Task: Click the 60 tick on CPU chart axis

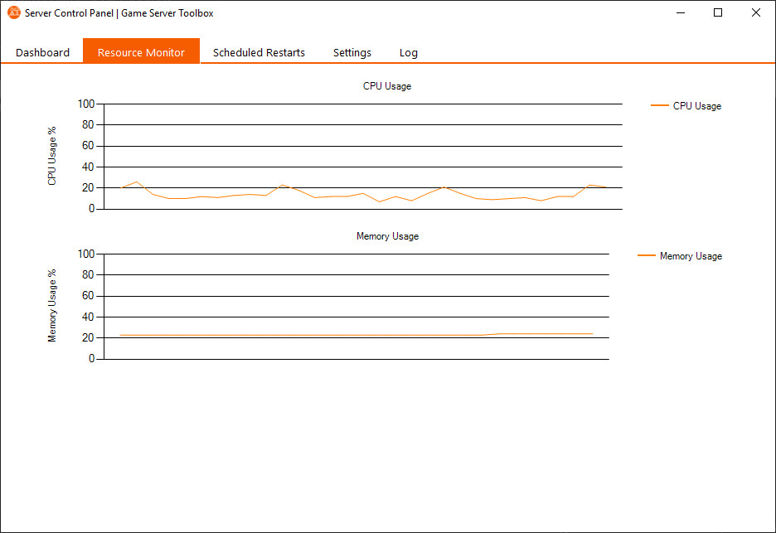Action: [x=89, y=146]
